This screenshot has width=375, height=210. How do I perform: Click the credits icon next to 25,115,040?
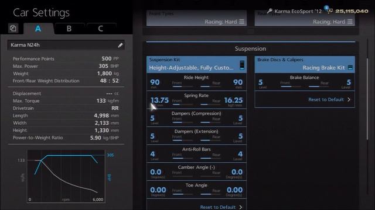[330, 11]
